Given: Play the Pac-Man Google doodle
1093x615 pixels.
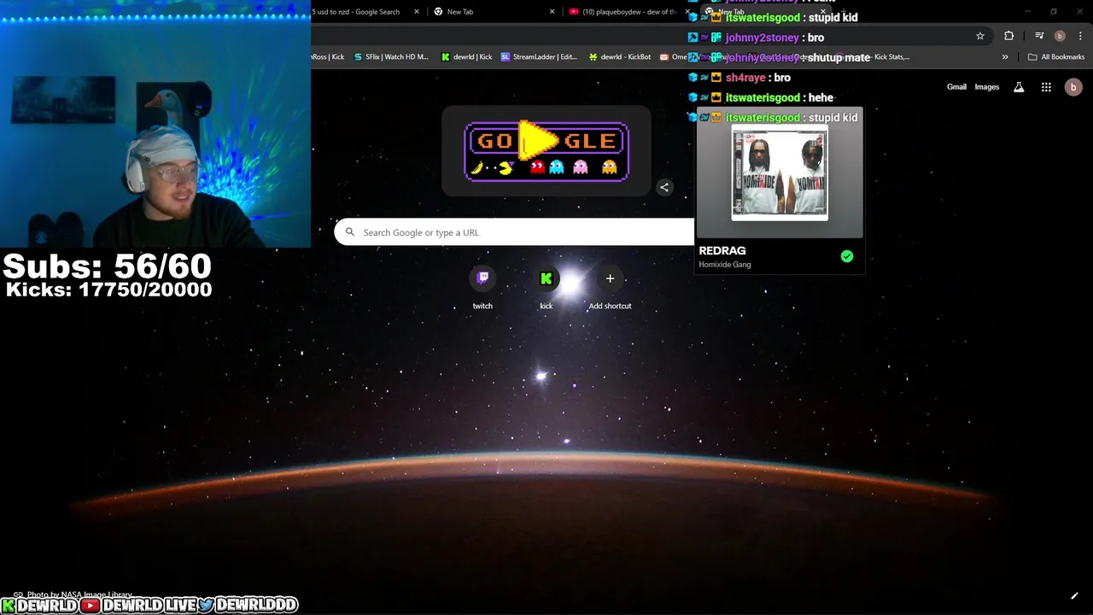Looking at the screenshot, I should tap(538, 140).
